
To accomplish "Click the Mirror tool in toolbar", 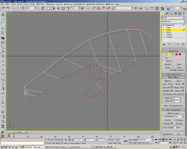I will pyautogui.click(x=136, y=8).
